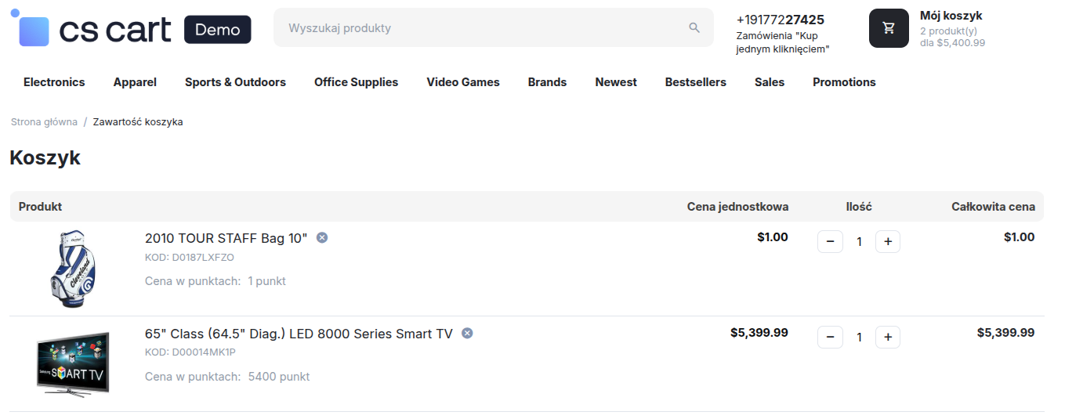Viewport: 1065px width, 419px height.
Task: Click the Strona główna breadcrumb link
Action: click(x=44, y=122)
